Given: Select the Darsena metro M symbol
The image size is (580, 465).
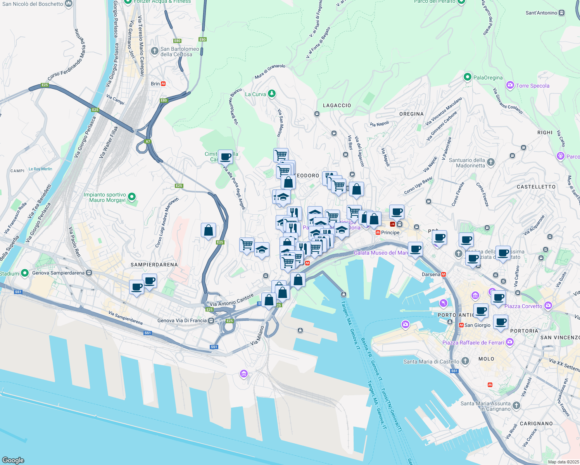Looking at the screenshot, I should (x=444, y=274).
